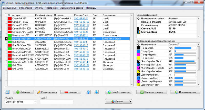The width and height of the screenshot is (205, 110).
Task: Move device down with blue arrow
Action: tap(96, 92)
